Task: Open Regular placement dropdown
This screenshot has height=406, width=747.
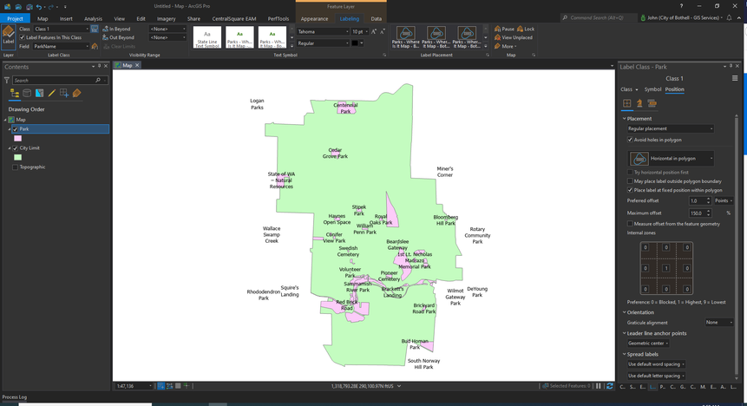Action: point(671,128)
